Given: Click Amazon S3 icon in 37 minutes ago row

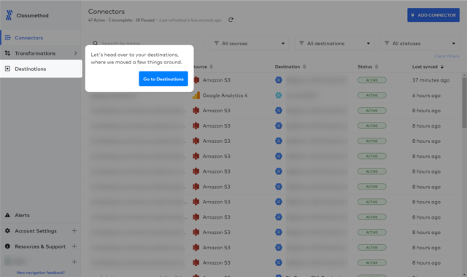Looking at the screenshot, I should pos(196,80).
